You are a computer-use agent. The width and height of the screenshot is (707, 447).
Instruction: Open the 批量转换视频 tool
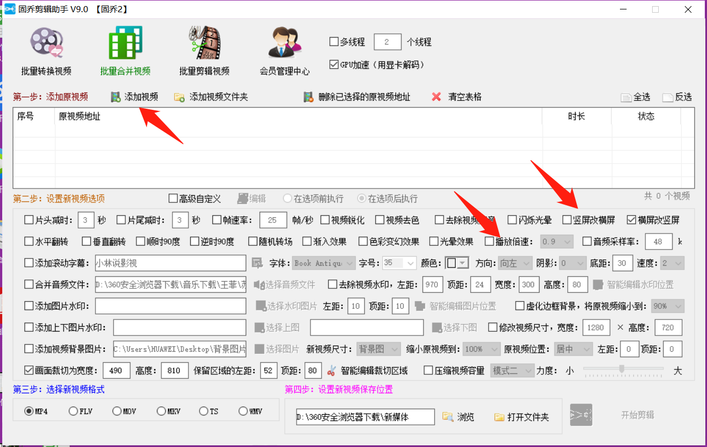[x=46, y=50]
